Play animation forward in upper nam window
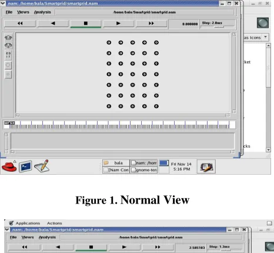This screenshot has height=253, width=274. [x=118, y=24]
